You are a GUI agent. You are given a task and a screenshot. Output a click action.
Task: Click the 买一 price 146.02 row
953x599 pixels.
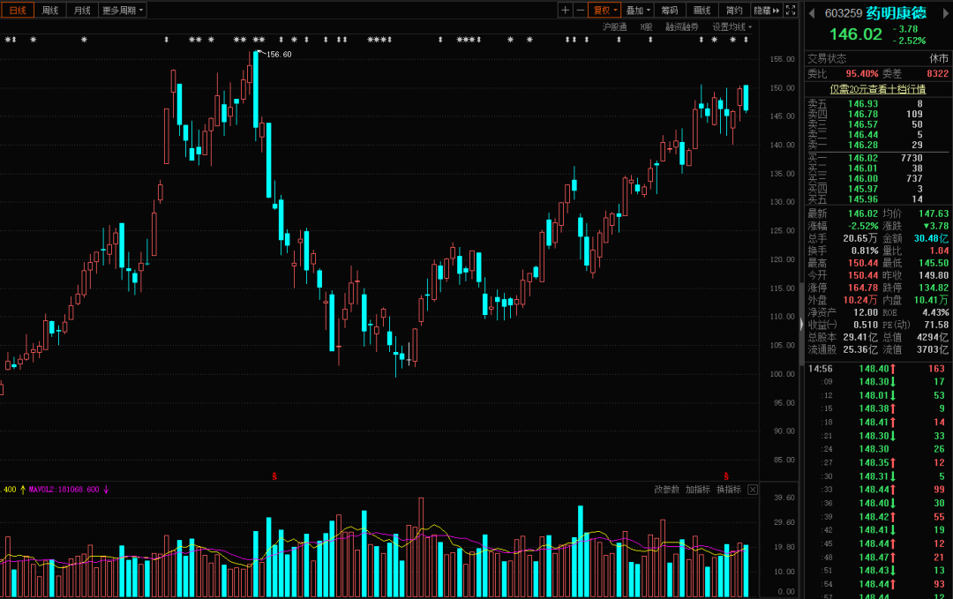878,158
